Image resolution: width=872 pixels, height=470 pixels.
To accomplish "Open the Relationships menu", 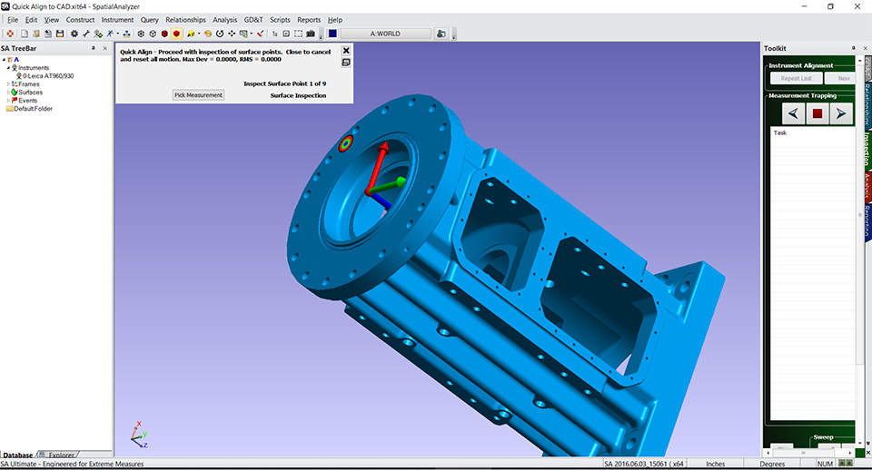I will (x=185, y=19).
